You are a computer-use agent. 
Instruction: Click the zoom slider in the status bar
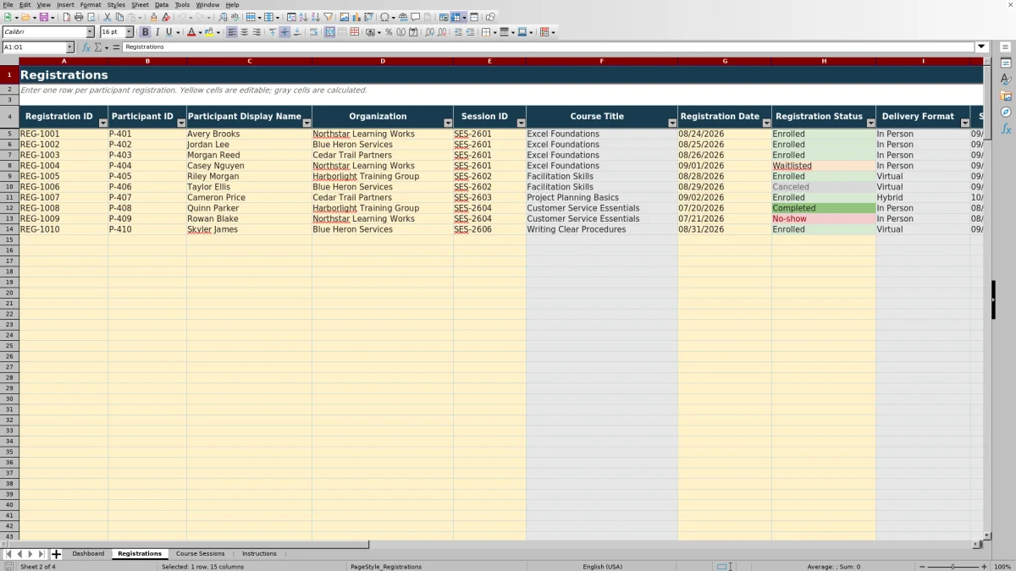(952, 567)
